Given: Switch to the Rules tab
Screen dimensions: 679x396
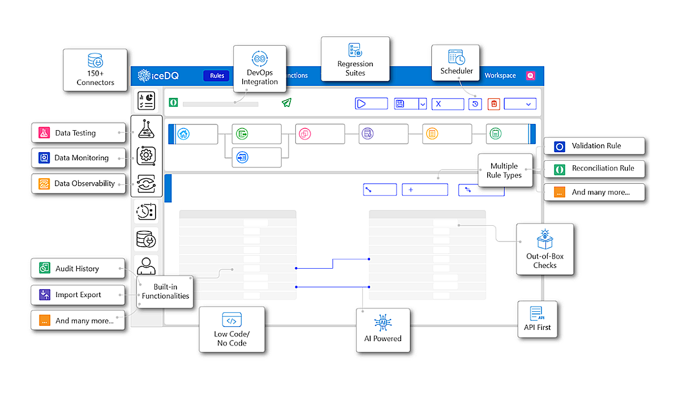Looking at the screenshot, I should 217,76.
